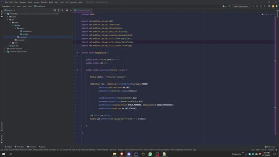Image resolution: width=279 pixels, height=157 pixels.
Task: Hide the Project panel with minus icon
Action: coord(71,10)
